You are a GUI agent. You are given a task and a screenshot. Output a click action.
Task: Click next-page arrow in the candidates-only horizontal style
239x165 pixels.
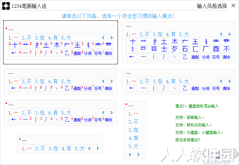pos(98,148)
